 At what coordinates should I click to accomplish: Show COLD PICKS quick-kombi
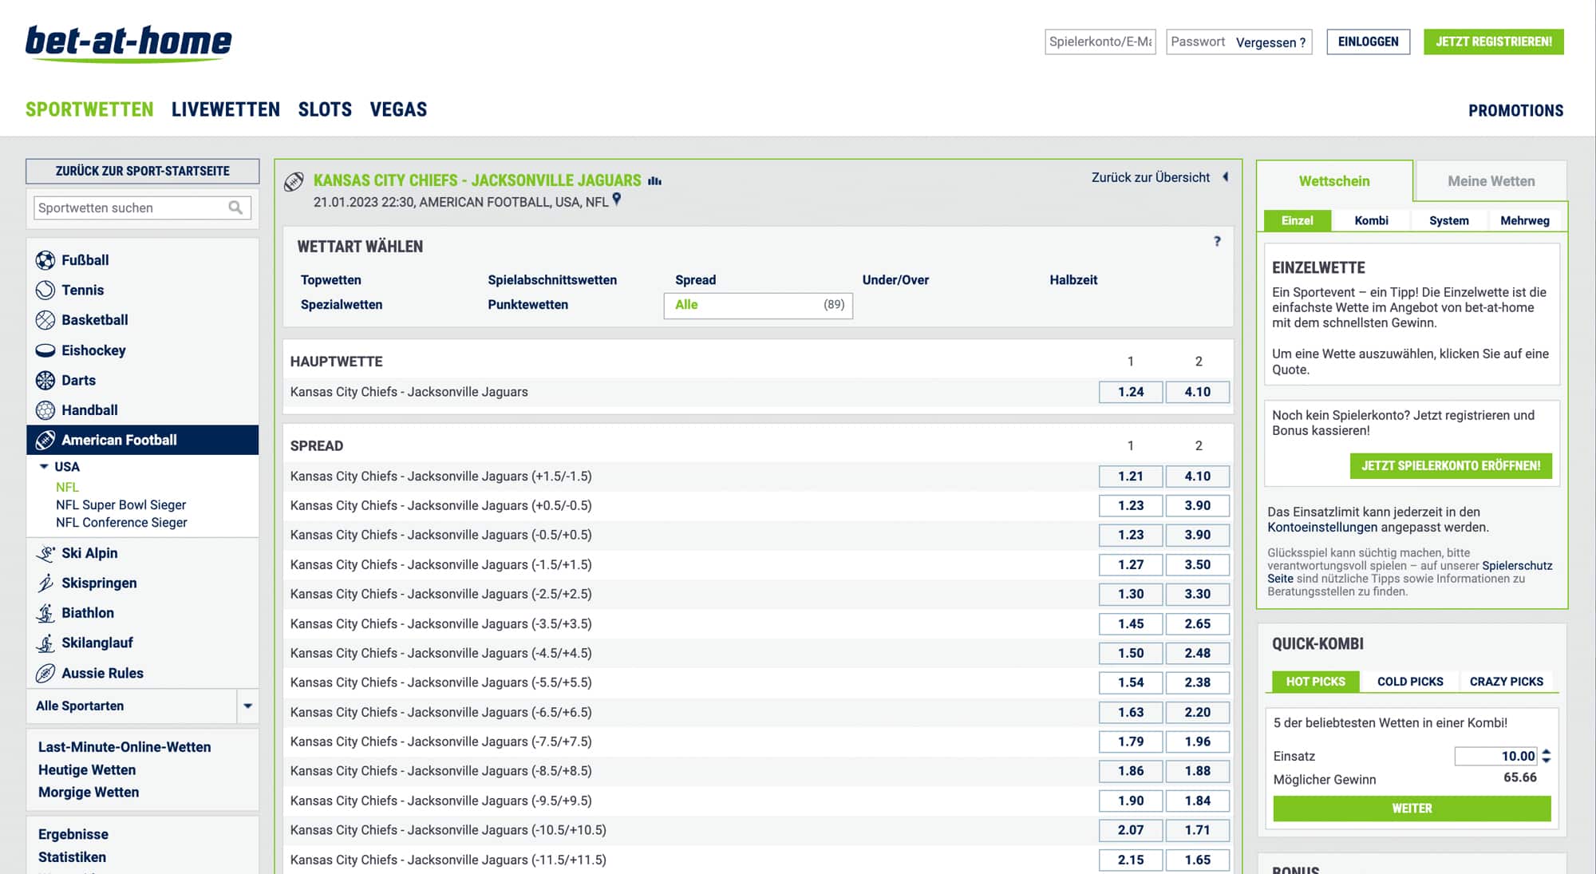[x=1410, y=682]
